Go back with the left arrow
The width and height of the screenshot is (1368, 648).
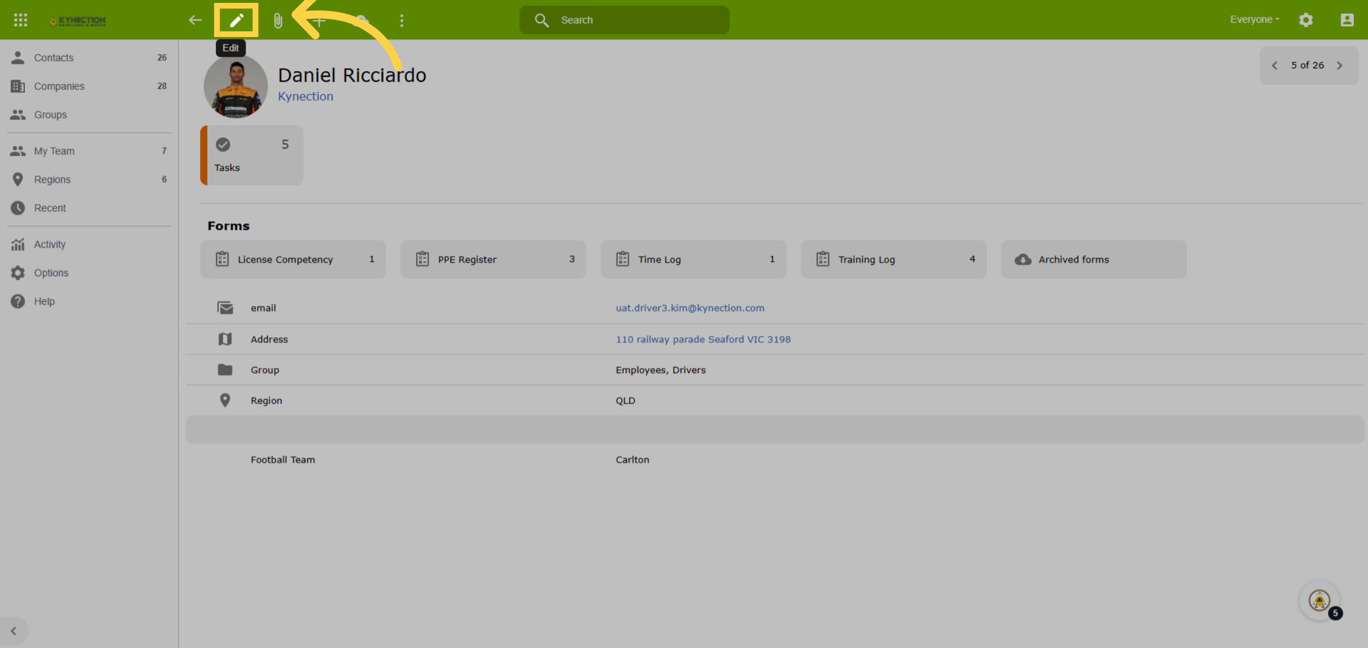click(195, 20)
